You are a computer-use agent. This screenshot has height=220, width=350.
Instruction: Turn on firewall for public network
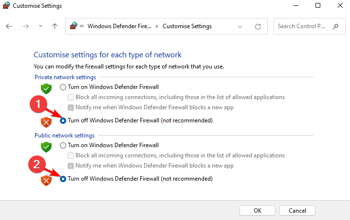point(63,145)
